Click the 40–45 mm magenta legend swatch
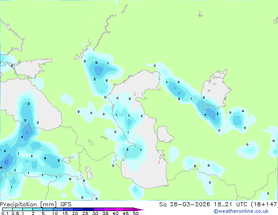Screen dimensions: 278x215 (x=119, y=209)
